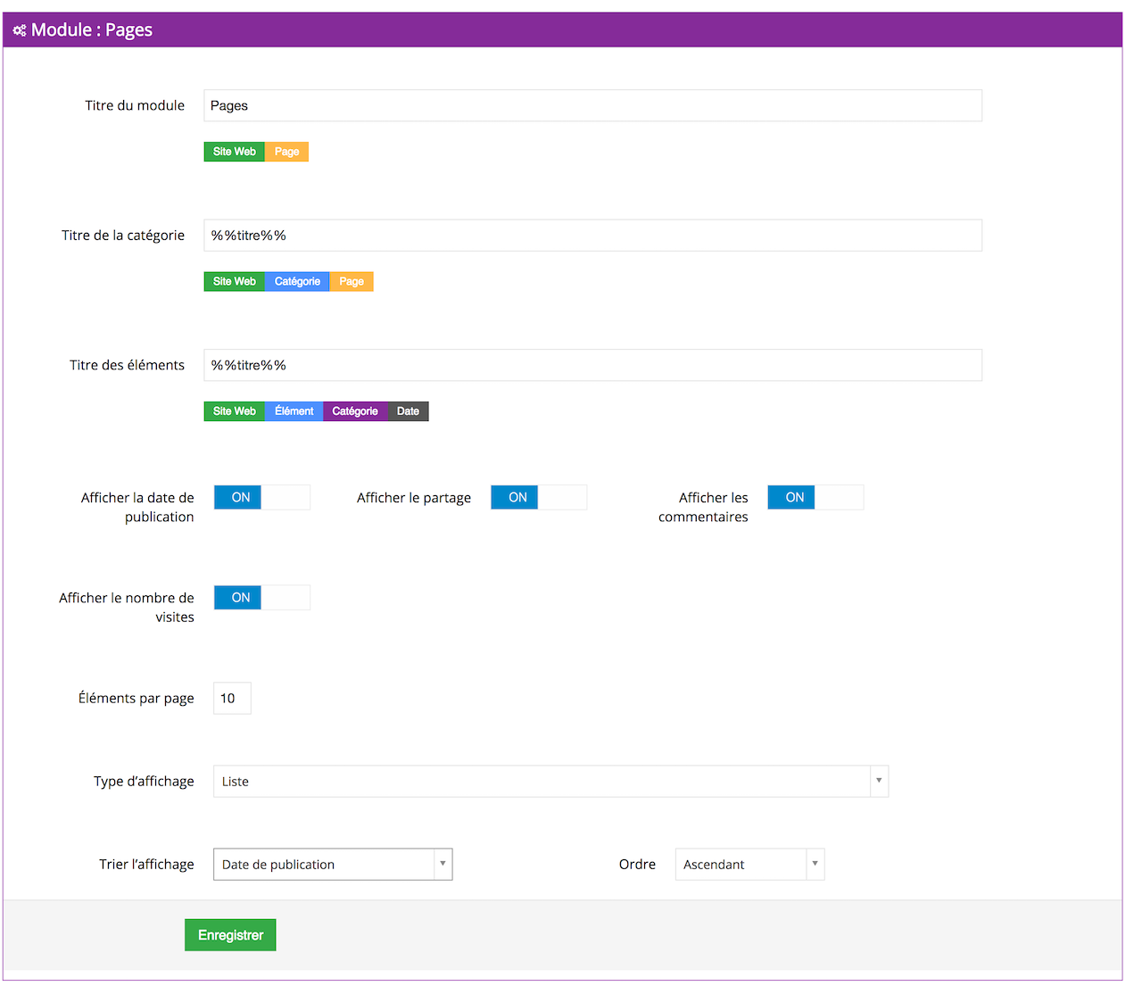
Task: Insert Site Web tag under Titre de la catégorie
Action: 235,282
